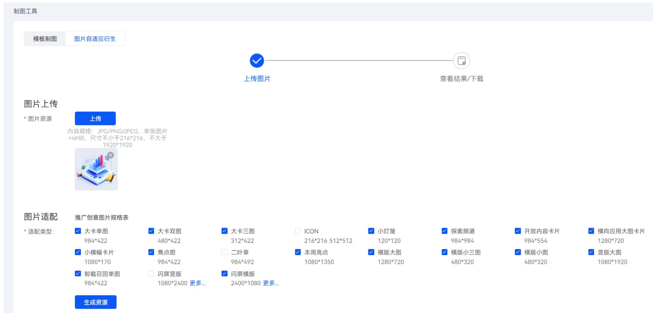Click the 1080*1920 size under 竖版大图
Image resolution: width=653 pixels, height=313 pixels.
click(612, 262)
